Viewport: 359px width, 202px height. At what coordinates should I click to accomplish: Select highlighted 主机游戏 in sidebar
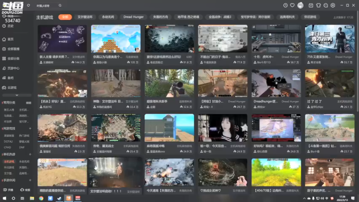[9, 162]
